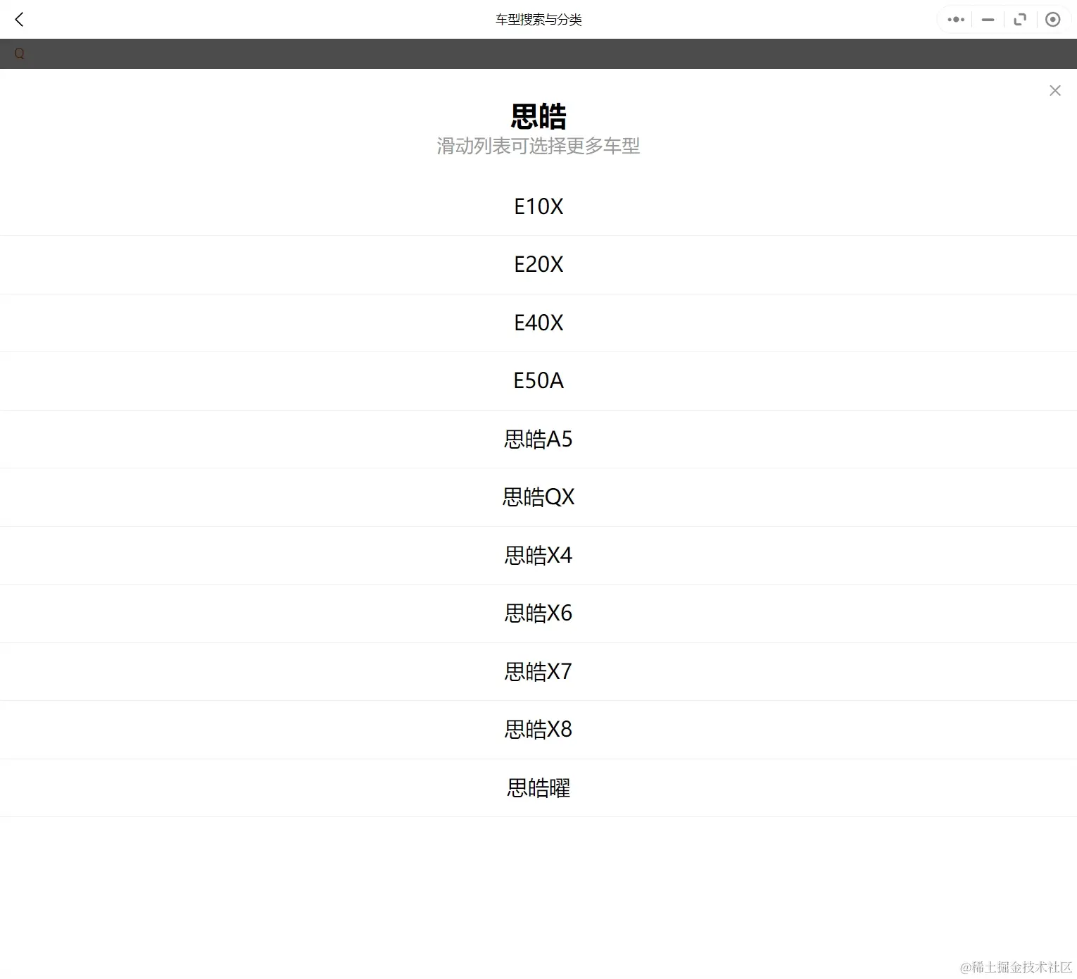Image resolution: width=1077 pixels, height=979 pixels.
Task: Select 思皓X8 in the model list
Action: click(x=538, y=730)
